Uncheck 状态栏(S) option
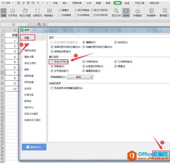This screenshot has width=170, height=163. [115, 42]
